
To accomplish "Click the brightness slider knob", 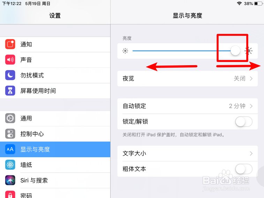I will (x=235, y=51).
